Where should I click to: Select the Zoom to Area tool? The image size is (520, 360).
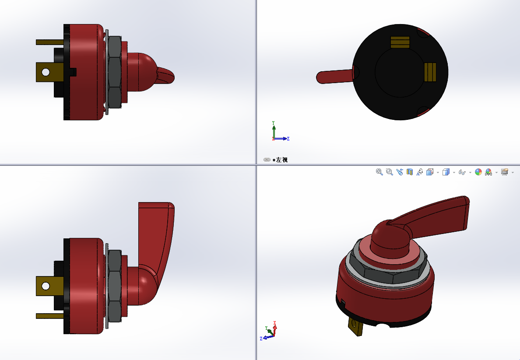pyautogui.click(x=389, y=172)
